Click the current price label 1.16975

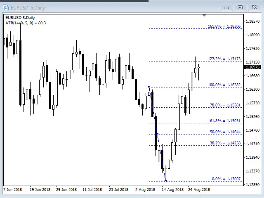[252, 67]
